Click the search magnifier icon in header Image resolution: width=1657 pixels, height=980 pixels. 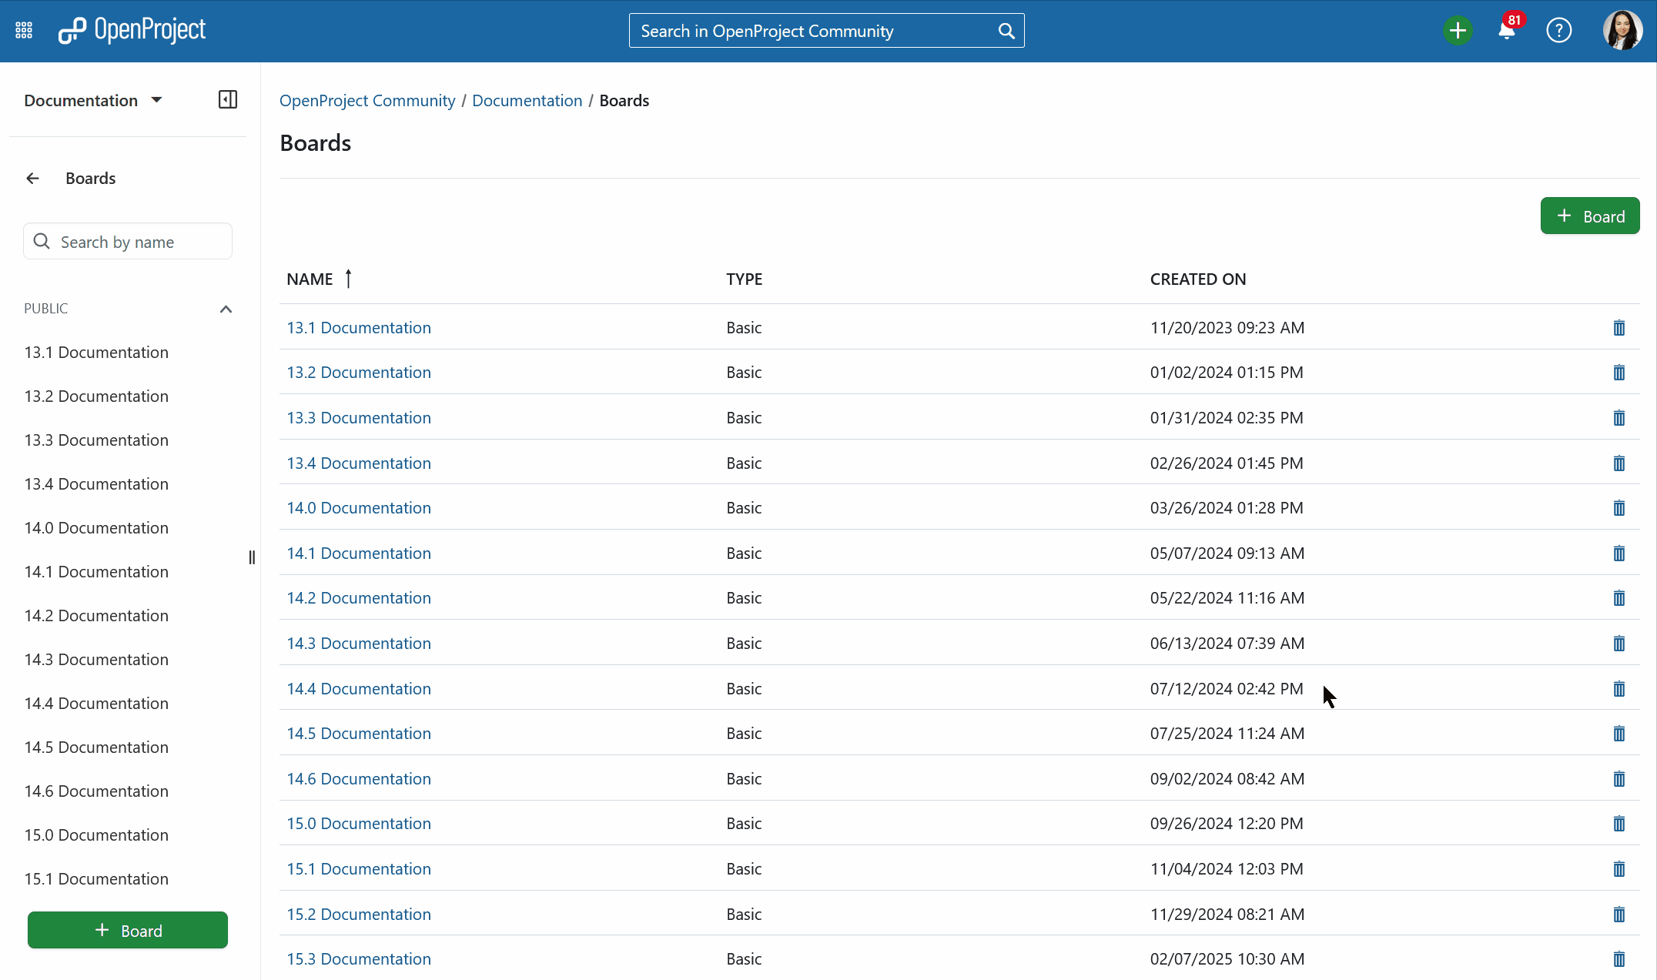(1006, 31)
